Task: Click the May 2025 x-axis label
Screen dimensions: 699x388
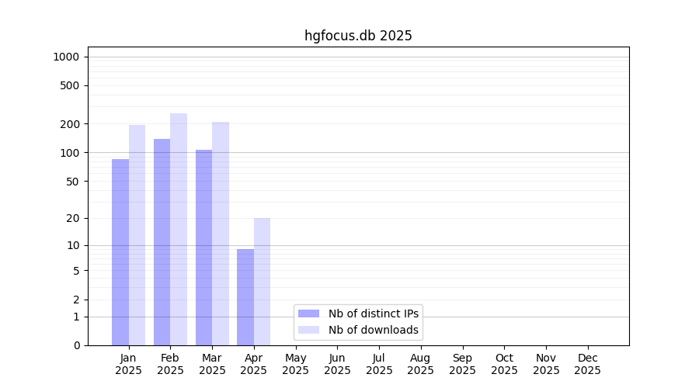Action: click(295, 364)
